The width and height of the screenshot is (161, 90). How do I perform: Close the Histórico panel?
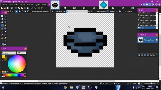coord(157,10)
